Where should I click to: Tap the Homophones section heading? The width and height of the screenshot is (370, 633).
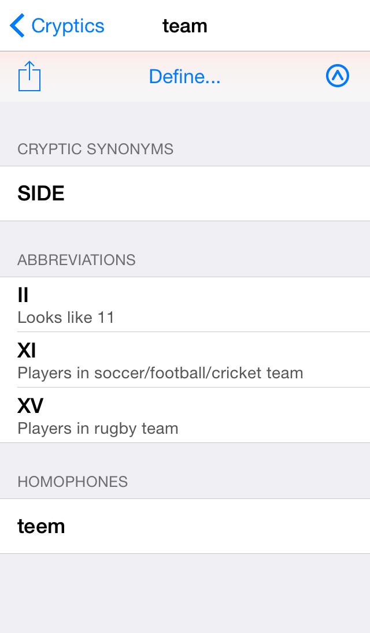(72, 481)
